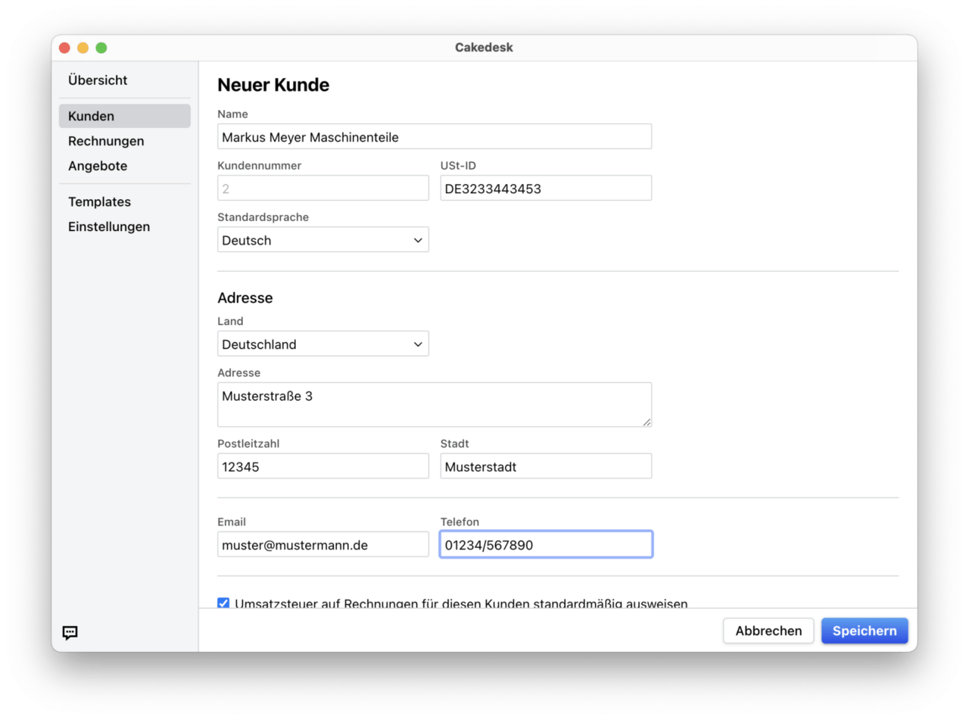Image resolution: width=969 pixels, height=720 pixels.
Task: Open the Templates section
Action: coord(99,202)
